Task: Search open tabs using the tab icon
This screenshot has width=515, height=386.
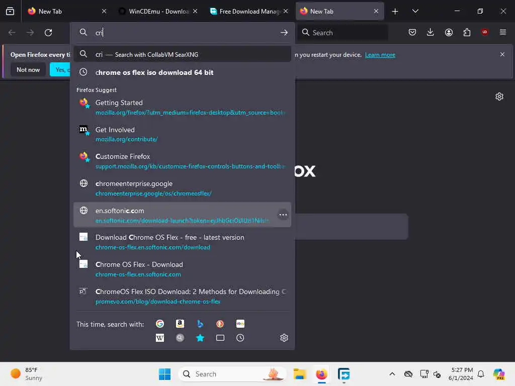Action: point(220,338)
